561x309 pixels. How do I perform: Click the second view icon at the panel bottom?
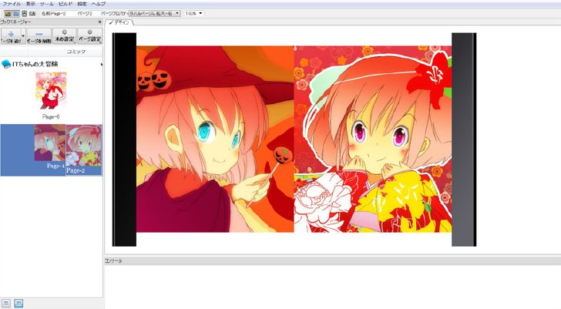coord(18,304)
